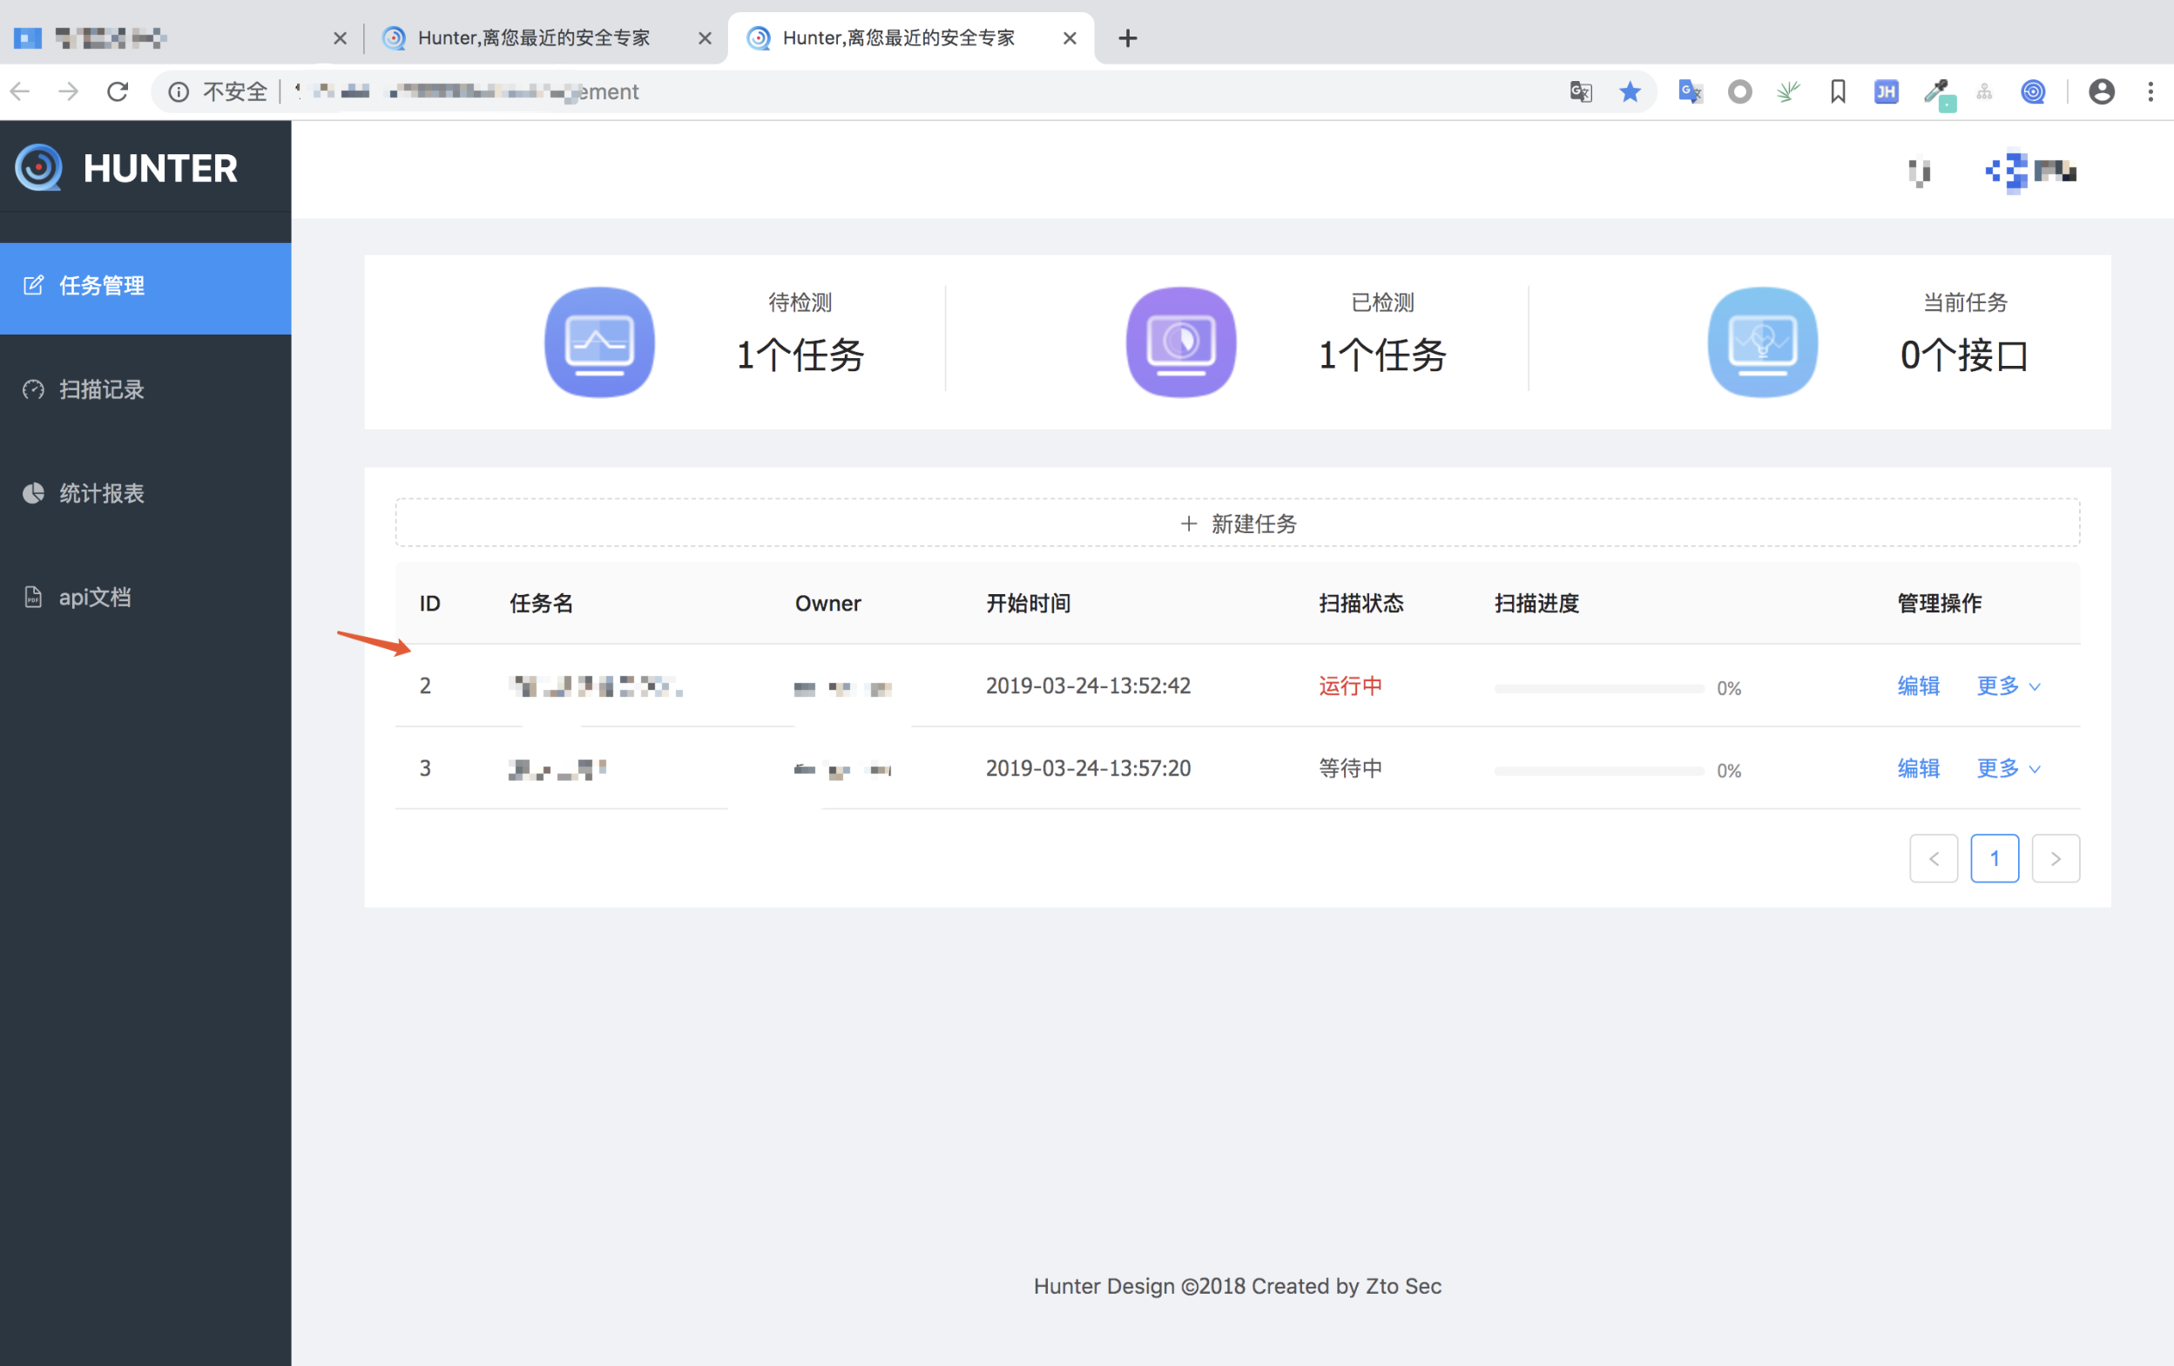Viewport: 2174px width, 1366px height.
Task: Switch to second Hunter tab
Action: (545, 38)
